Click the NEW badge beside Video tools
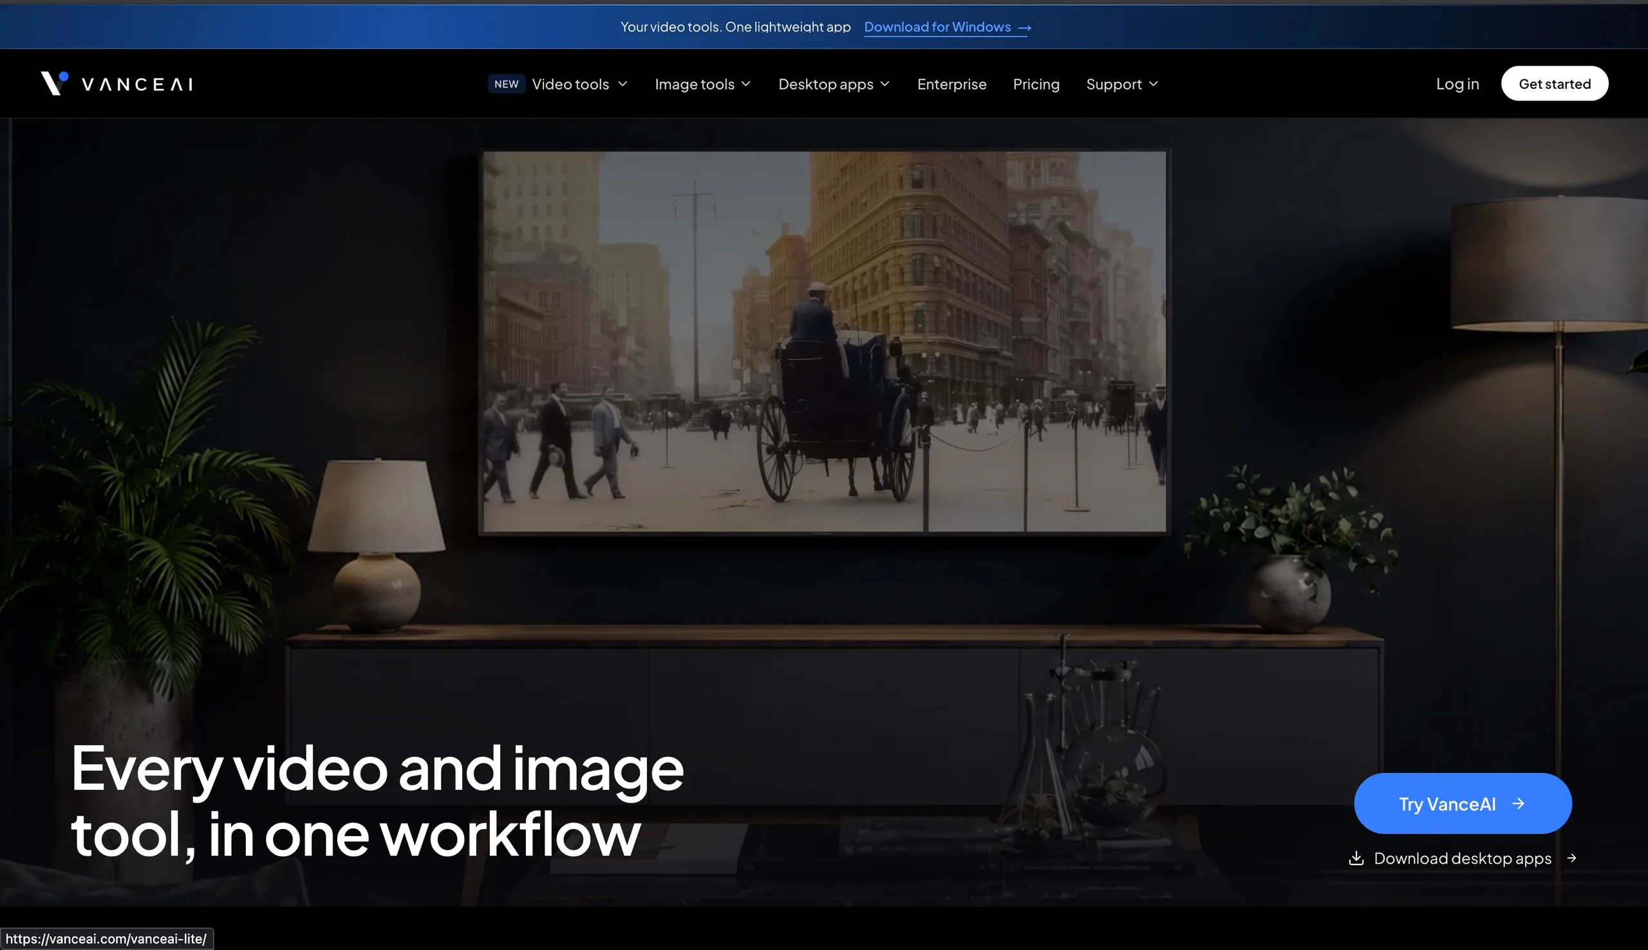Image resolution: width=1648 pixels, height=950 pixels. tap(506, 84)
